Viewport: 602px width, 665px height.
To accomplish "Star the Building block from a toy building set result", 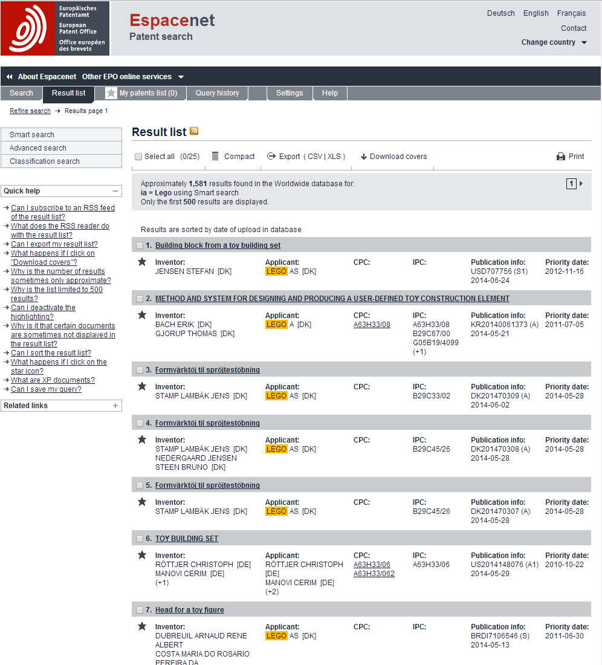I will point(142,262).
